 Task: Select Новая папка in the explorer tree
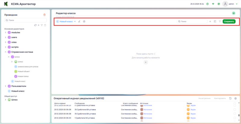23,76
